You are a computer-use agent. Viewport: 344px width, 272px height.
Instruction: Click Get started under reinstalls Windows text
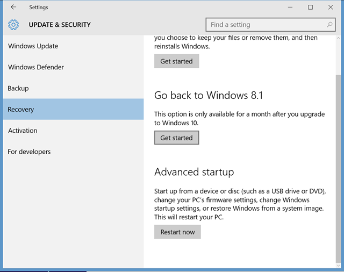pos(177,61)
